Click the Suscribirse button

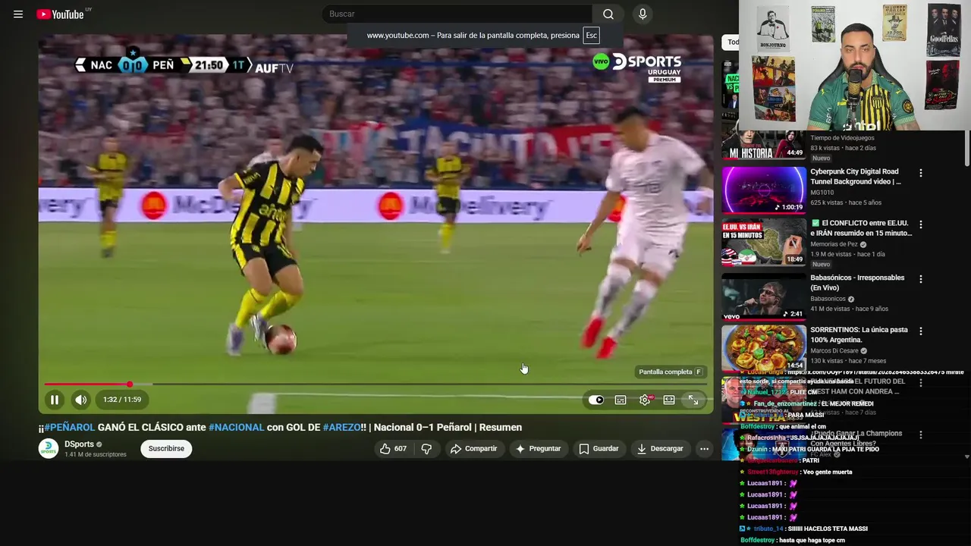166,449
